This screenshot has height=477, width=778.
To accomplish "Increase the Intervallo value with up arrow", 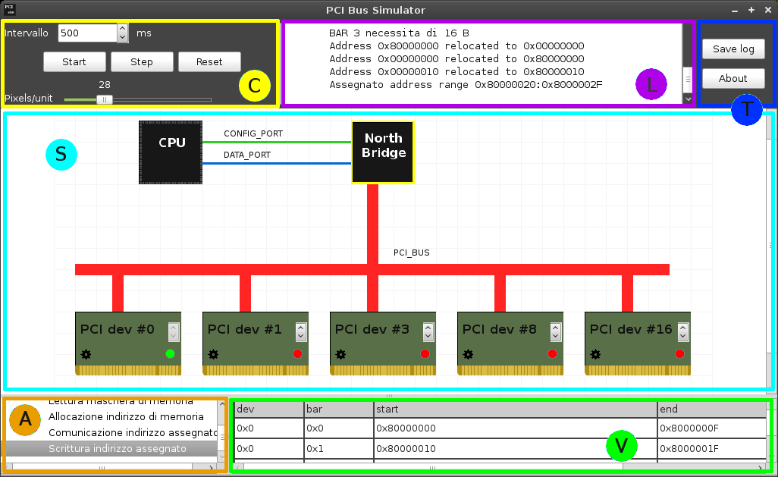I will [x=123, y=29].
